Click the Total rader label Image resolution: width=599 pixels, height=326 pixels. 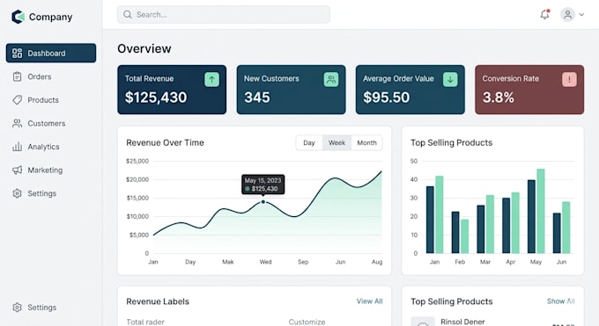click(x=145, y=322)
